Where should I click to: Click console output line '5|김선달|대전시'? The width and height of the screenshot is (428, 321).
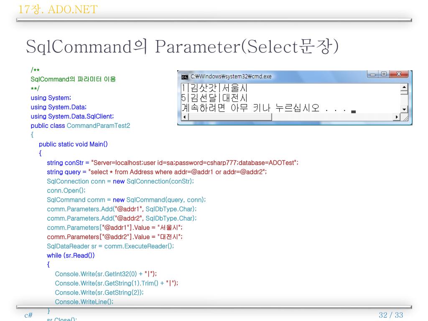click(x=214, y=98)
